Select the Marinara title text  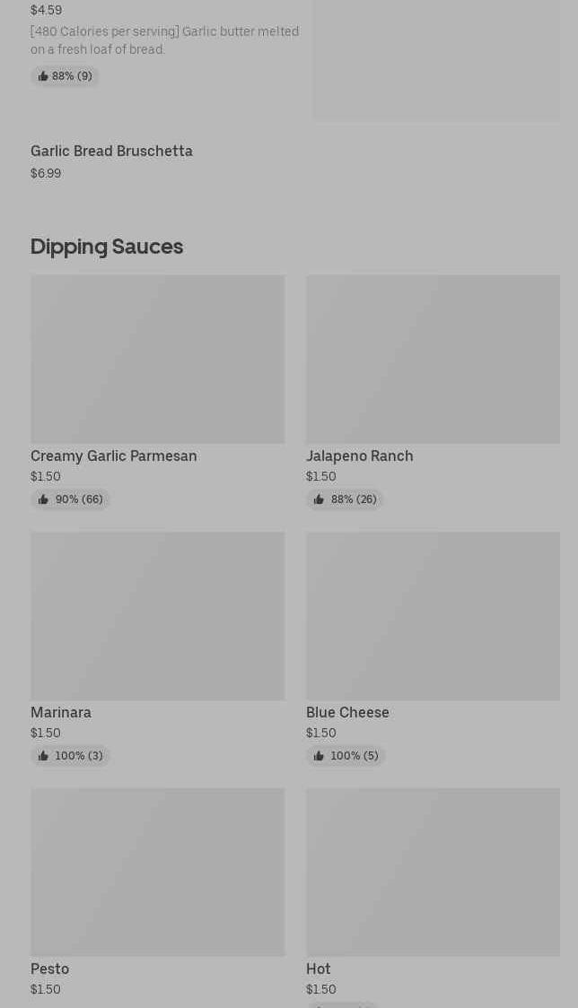click(x=61, y=712)
